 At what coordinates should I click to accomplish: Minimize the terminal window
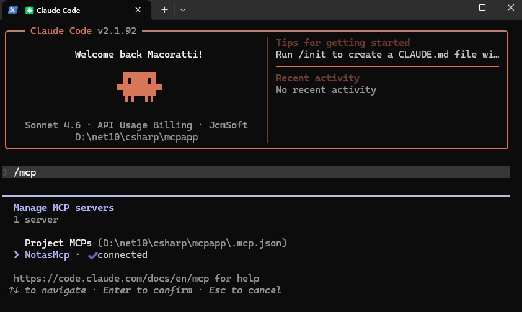(453, 7)
